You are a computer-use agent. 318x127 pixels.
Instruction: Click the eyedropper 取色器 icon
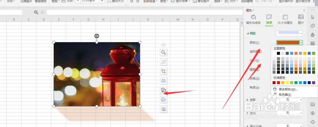tap(275, 94)
